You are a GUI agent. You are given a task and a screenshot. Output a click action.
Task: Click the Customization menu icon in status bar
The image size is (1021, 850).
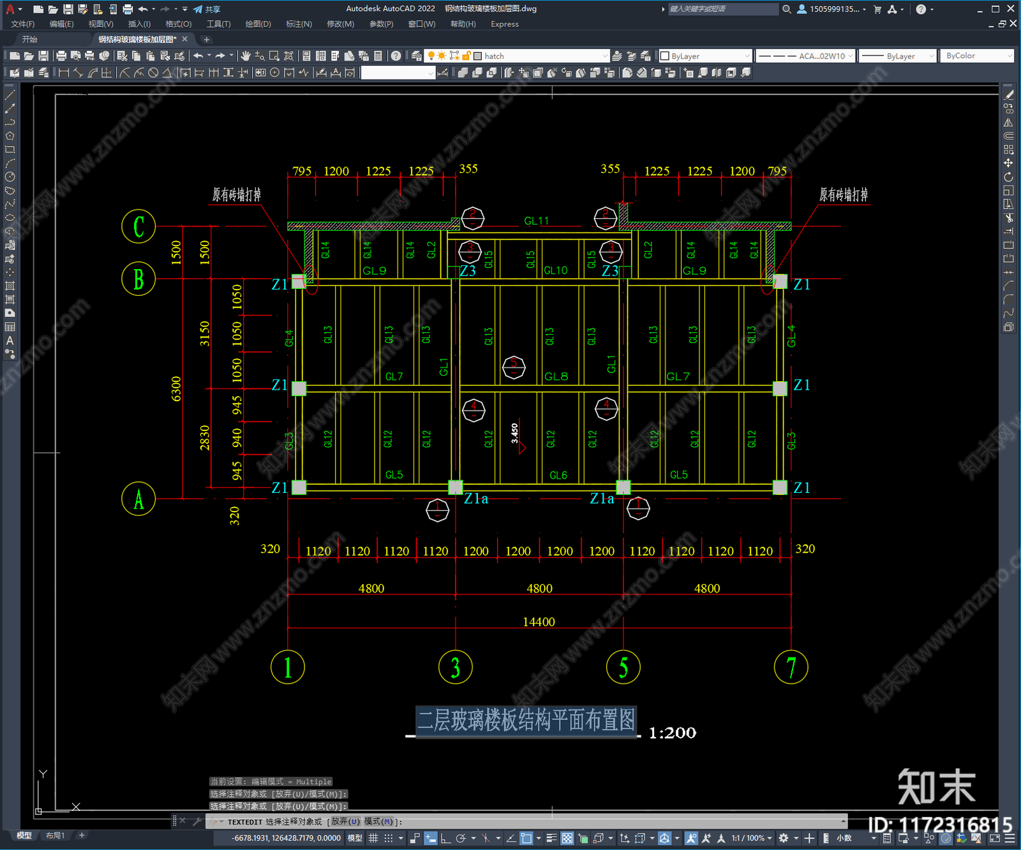(1010, 838)
